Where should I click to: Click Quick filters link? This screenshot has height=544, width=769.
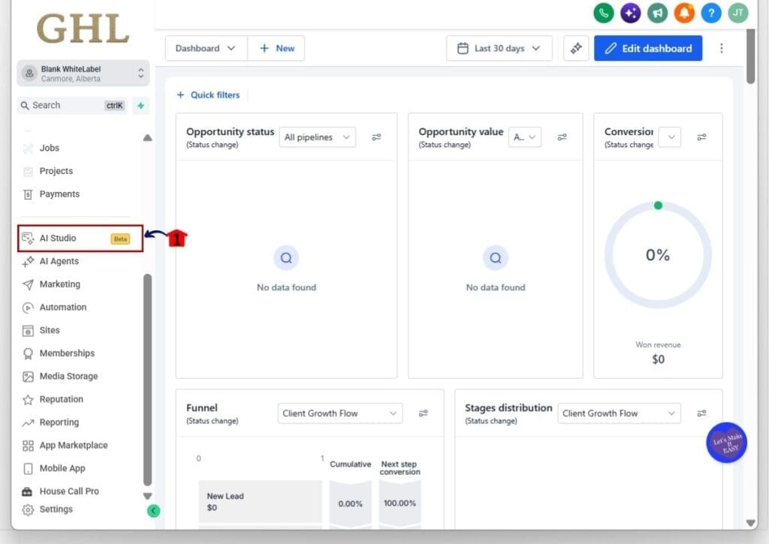(x=215, y=95)
